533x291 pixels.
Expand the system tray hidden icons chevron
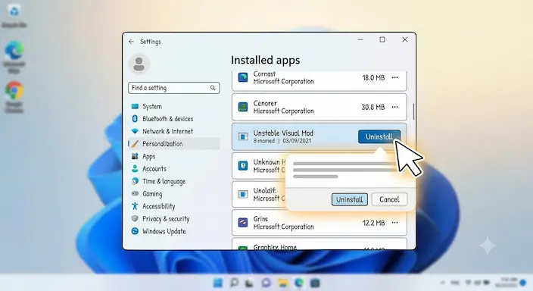click(443, 283)
